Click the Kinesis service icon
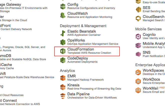165x106 pixels. click(63, 87)
